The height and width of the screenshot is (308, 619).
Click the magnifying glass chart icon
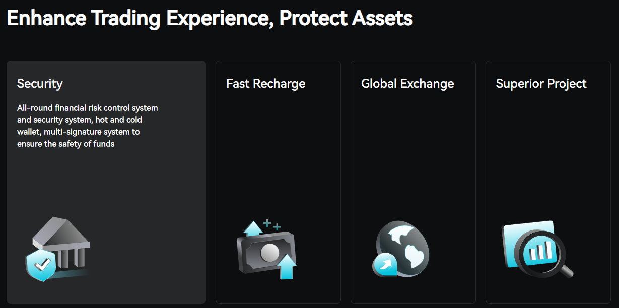click(537, 249)
